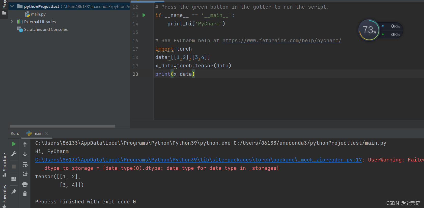
Task: Open _mock_zipreader.py:17 link in console
Action: click(x=198, y=160)
